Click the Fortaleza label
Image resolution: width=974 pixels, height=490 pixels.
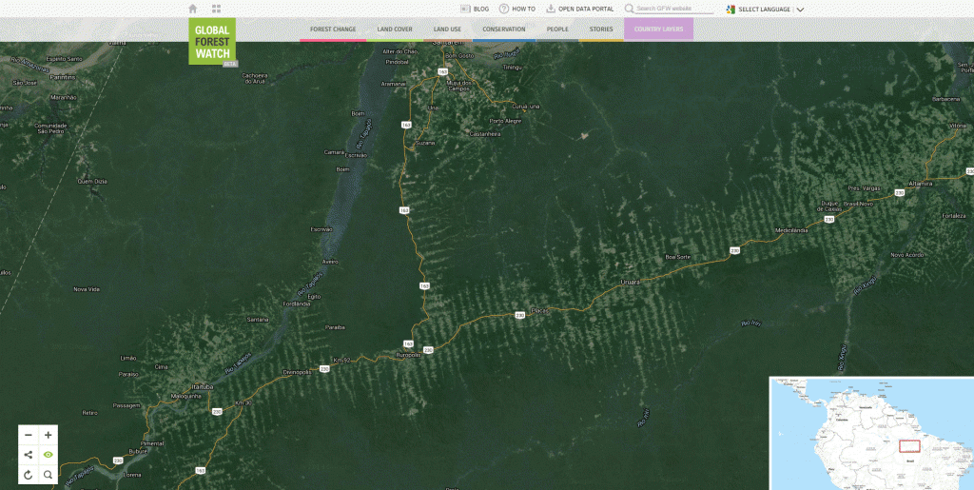953,215
